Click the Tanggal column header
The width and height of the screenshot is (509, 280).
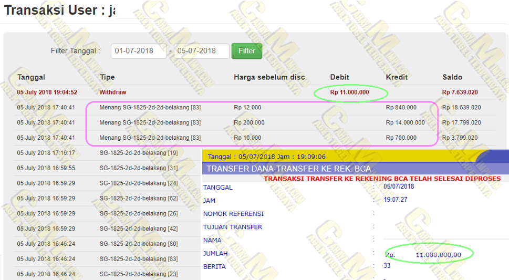31,77
